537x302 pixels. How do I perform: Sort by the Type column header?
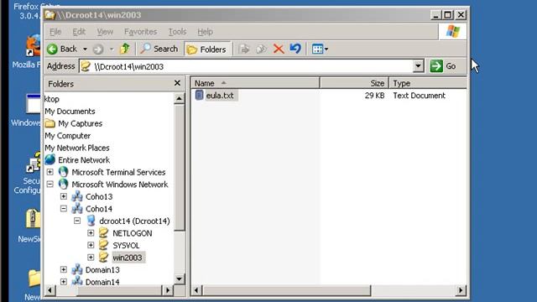(x=428, y=83)
